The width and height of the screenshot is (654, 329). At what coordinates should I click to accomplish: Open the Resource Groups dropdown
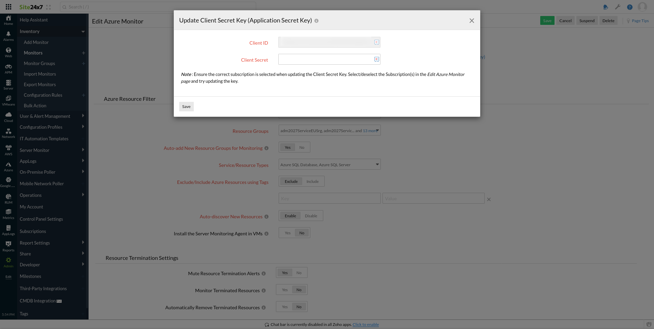[329, 130]
